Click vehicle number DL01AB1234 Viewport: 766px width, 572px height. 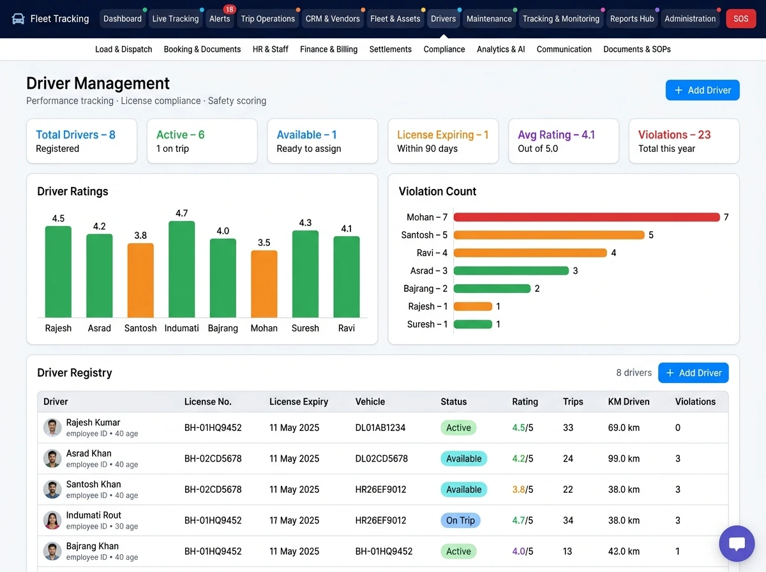point(380,428)
